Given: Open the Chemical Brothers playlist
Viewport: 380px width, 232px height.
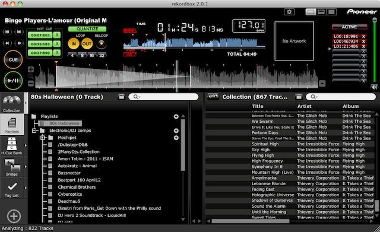Looking at the screenshot, I should 77,187.
